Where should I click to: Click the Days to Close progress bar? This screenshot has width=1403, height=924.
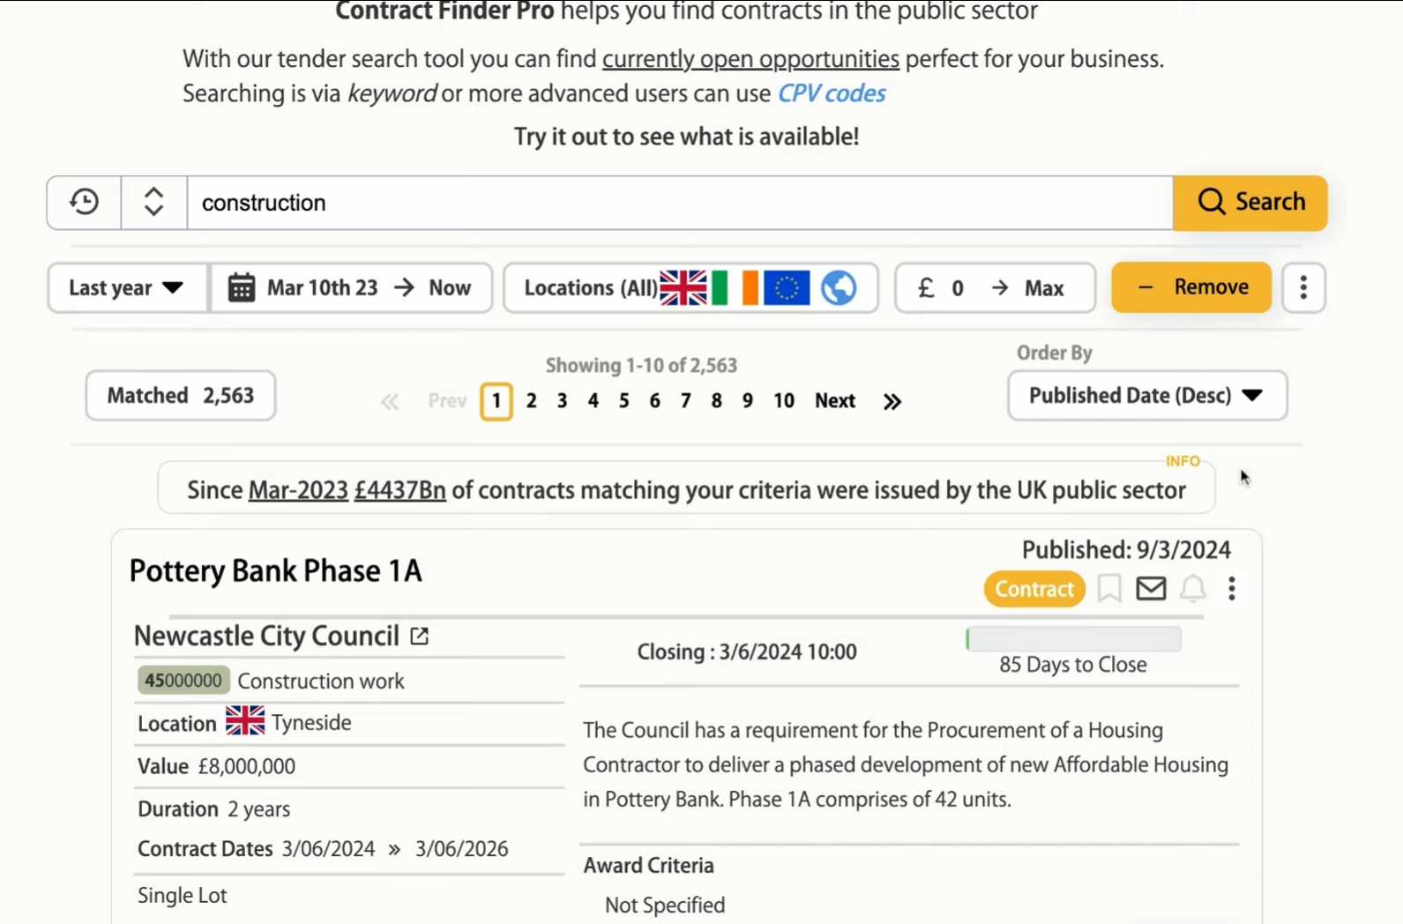[1073, 638]
